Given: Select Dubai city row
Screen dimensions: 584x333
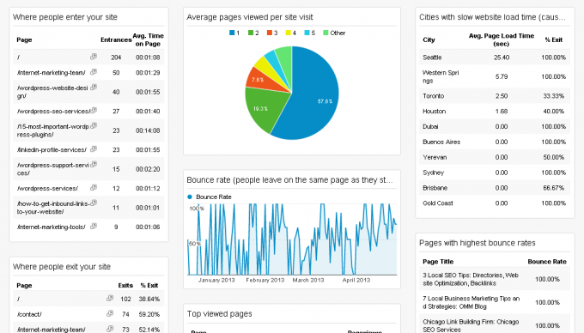Looking at the screenshot, I should (494, 126).
